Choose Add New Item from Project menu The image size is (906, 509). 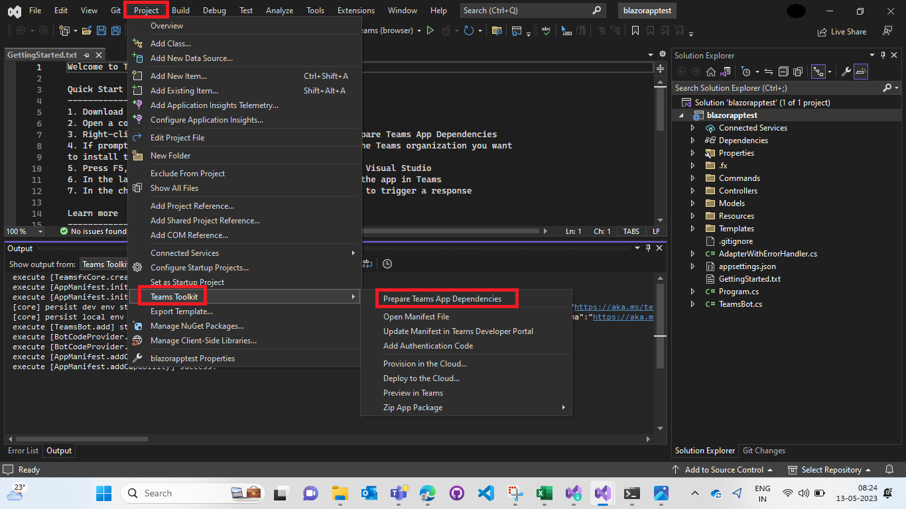pyautogui.click(x=245, y=76)
